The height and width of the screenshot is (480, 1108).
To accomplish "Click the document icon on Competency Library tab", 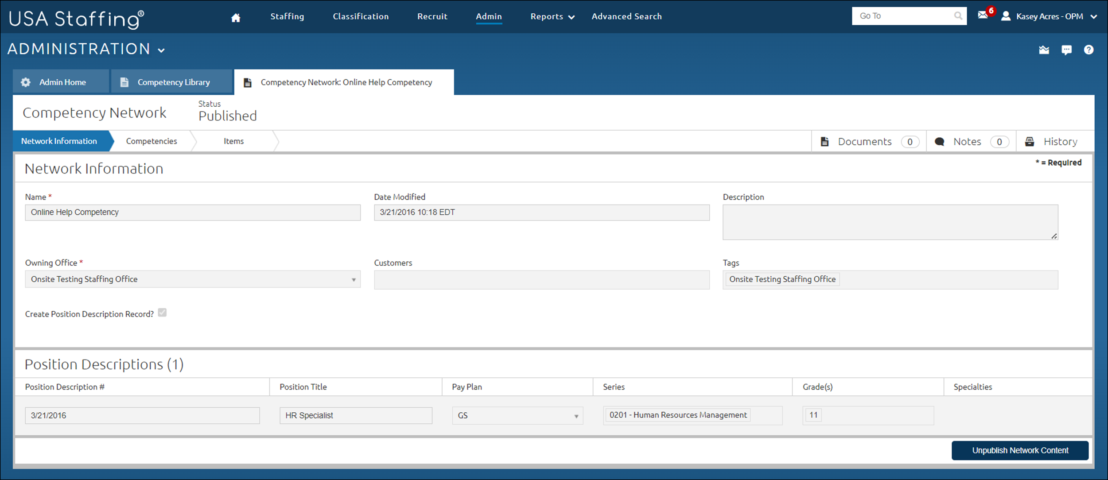I will [x=124, y=82].
